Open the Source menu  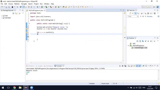10,4
